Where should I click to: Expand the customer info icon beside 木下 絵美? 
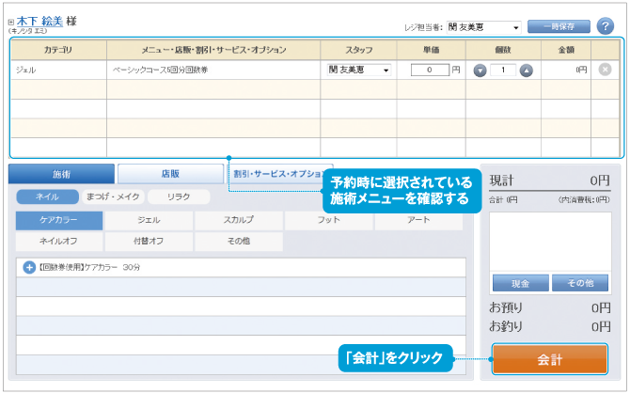coord(10,22)
